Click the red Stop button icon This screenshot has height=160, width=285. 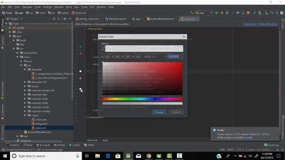(x=248, y=13)
